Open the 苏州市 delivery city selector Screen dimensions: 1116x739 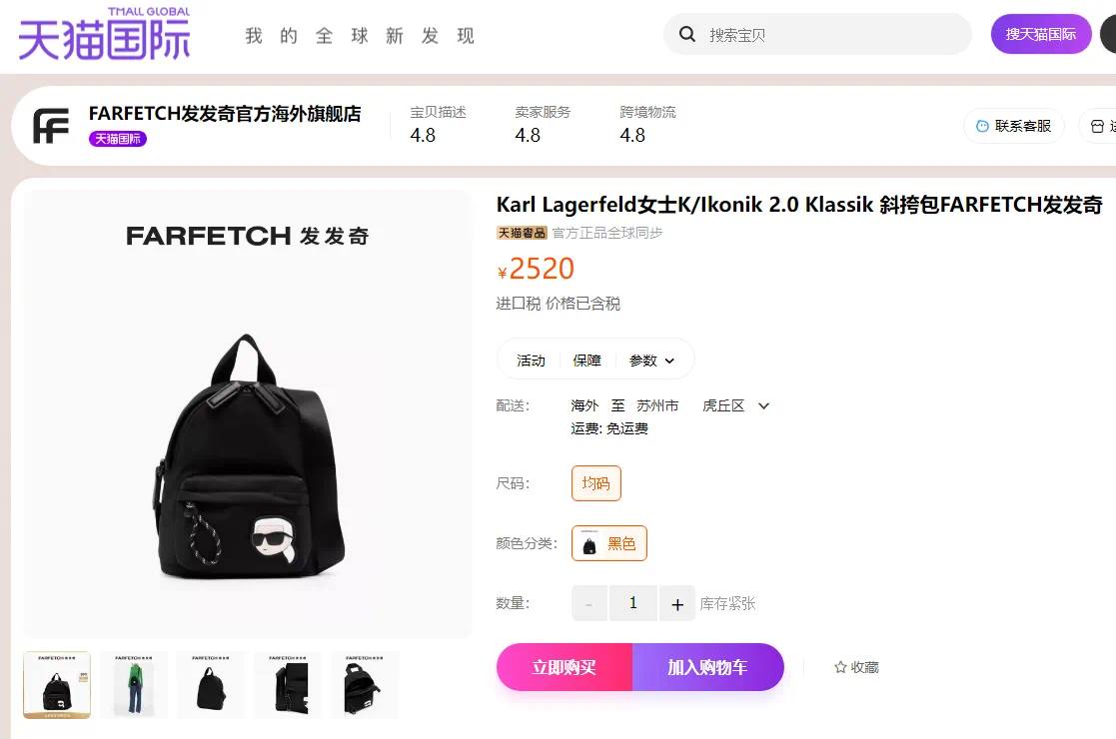click(x=657, y=405)
